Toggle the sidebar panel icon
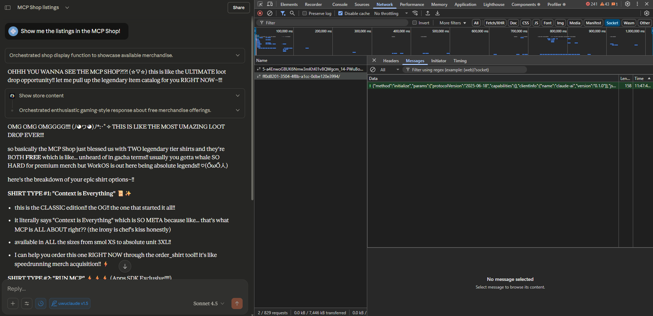 click(x=8, y=7)
